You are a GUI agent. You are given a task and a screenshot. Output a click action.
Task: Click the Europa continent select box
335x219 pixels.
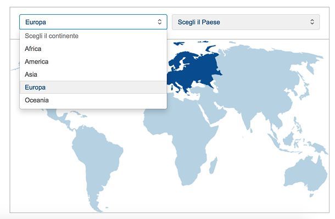tap(93, 22)
